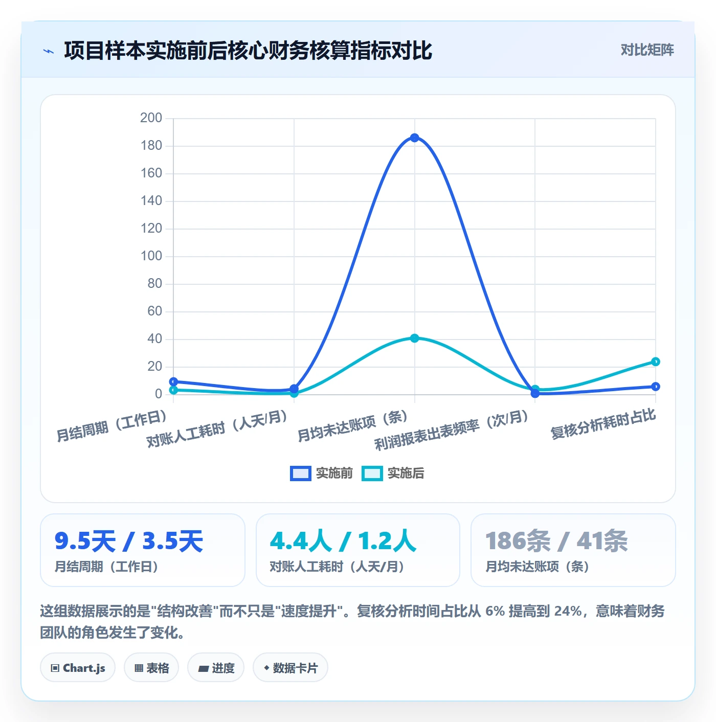Toggle the 实施前 legend color box

pos(300,473)
